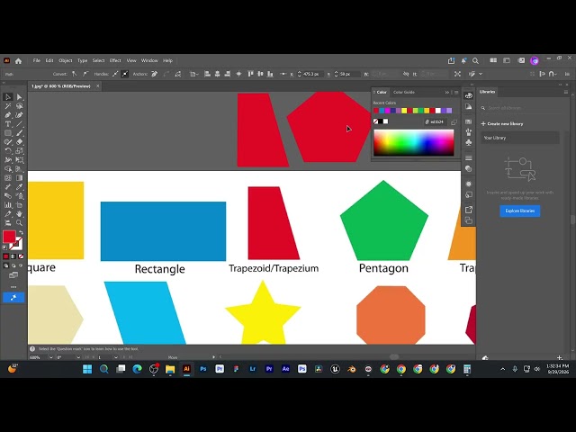Click the Explore libraries button
The width and height of the screenshot is (576, 432).
(520, 211)
